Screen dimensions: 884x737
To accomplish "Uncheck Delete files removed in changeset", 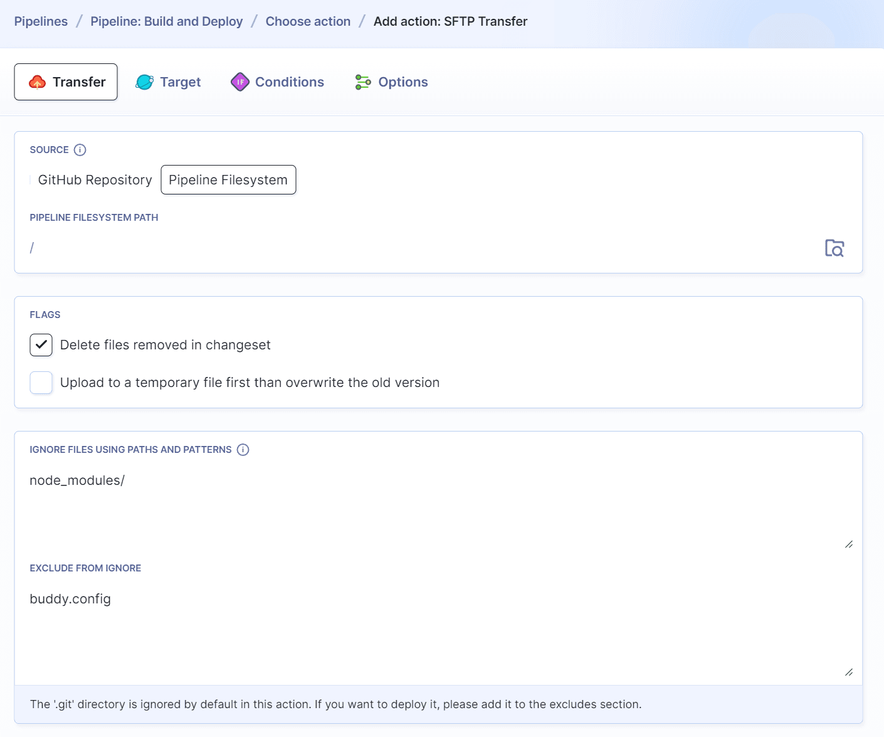I will (x=41, y=345).
